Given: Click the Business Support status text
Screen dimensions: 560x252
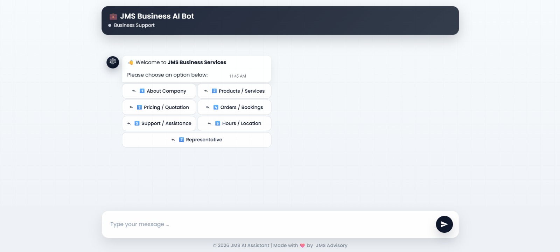Looking at the screenshot, I should (134, 25).
